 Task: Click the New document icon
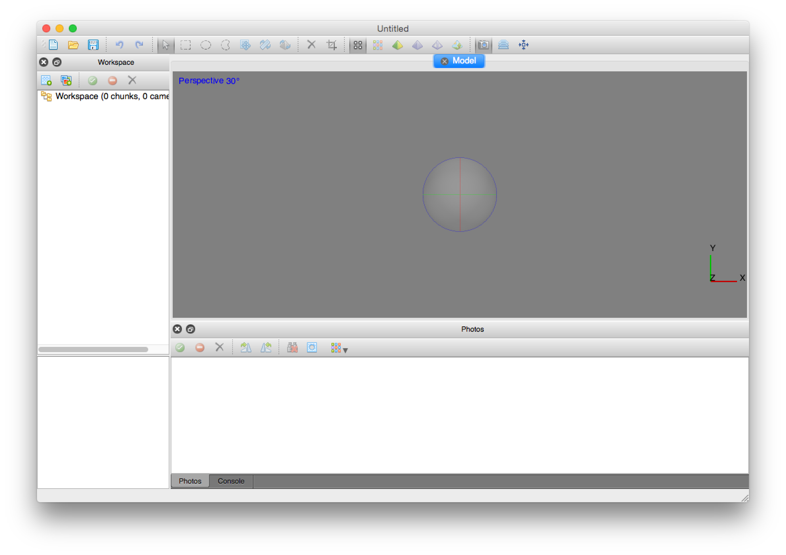click(53, 45)
